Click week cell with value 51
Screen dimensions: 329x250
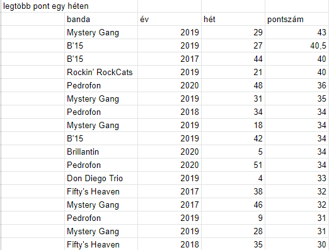(x=233, y=165)
